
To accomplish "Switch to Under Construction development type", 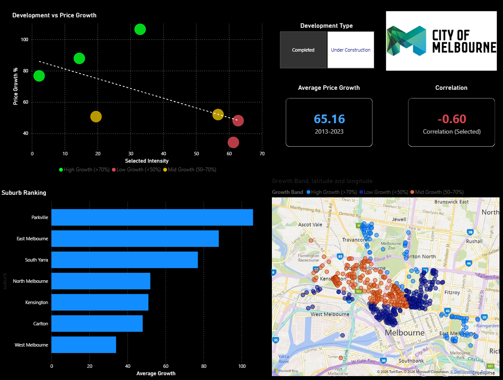I will 350,50.
